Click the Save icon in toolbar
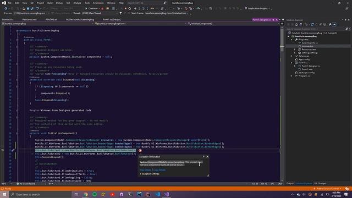This screenshot has height=198, width=352. [x=28, y=9]
